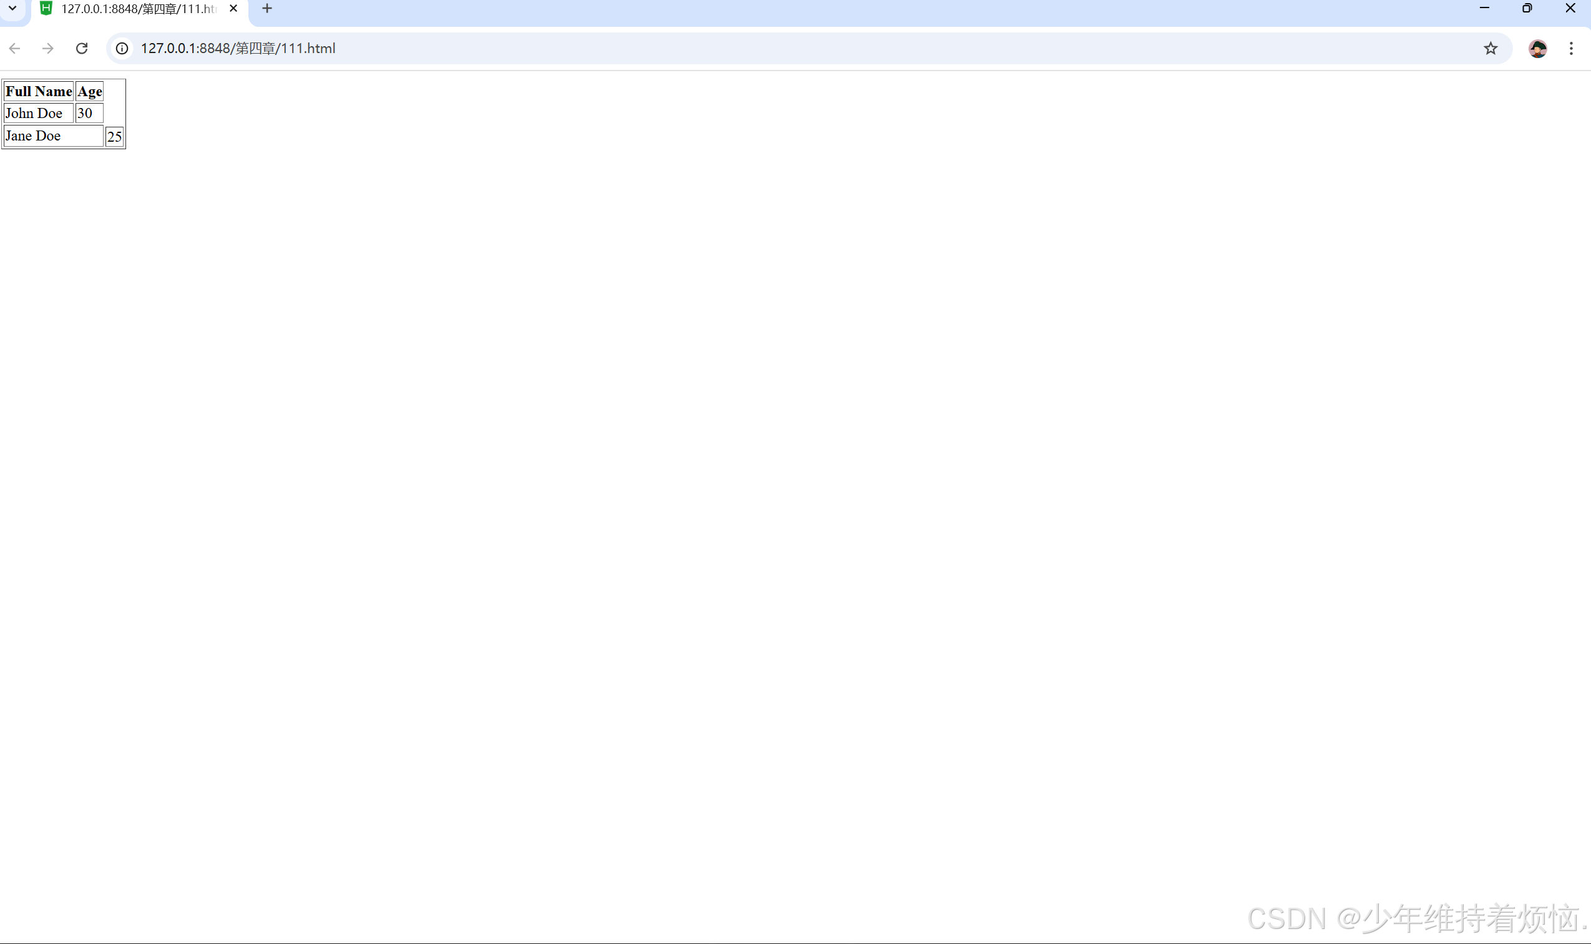Screen dimensions: 1591x944
Task: Click the Full Name header cell
Action: coord(38,92)
